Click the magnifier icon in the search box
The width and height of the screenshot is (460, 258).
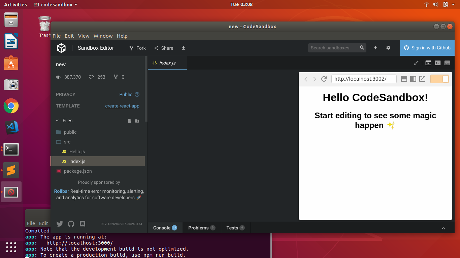(362, 48)
